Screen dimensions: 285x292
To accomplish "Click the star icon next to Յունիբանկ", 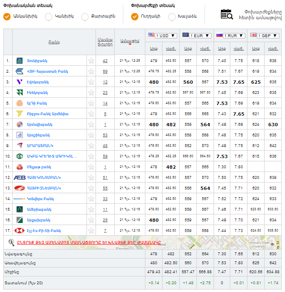I will pyautogui.click(x=91, y=61).
